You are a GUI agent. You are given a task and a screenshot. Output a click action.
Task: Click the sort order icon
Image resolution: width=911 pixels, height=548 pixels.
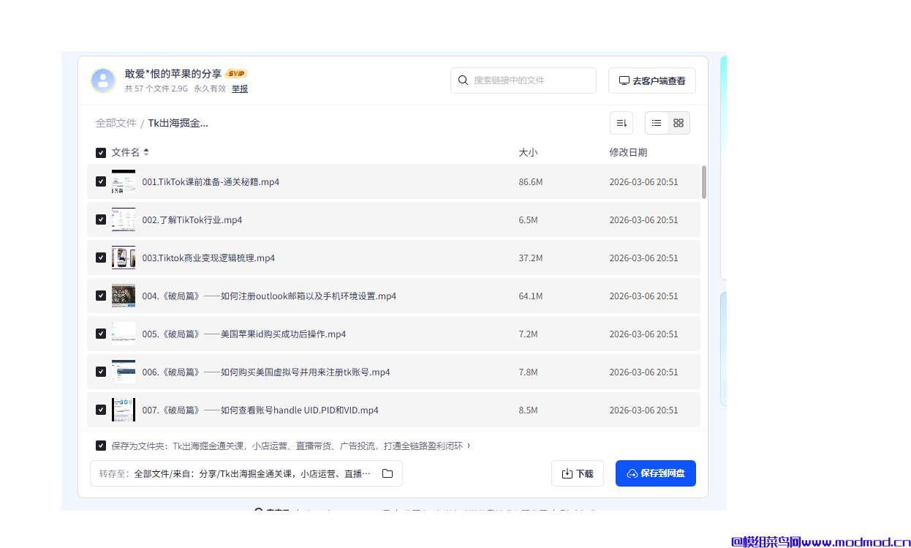pyautogui.click(x=621, y=123)
